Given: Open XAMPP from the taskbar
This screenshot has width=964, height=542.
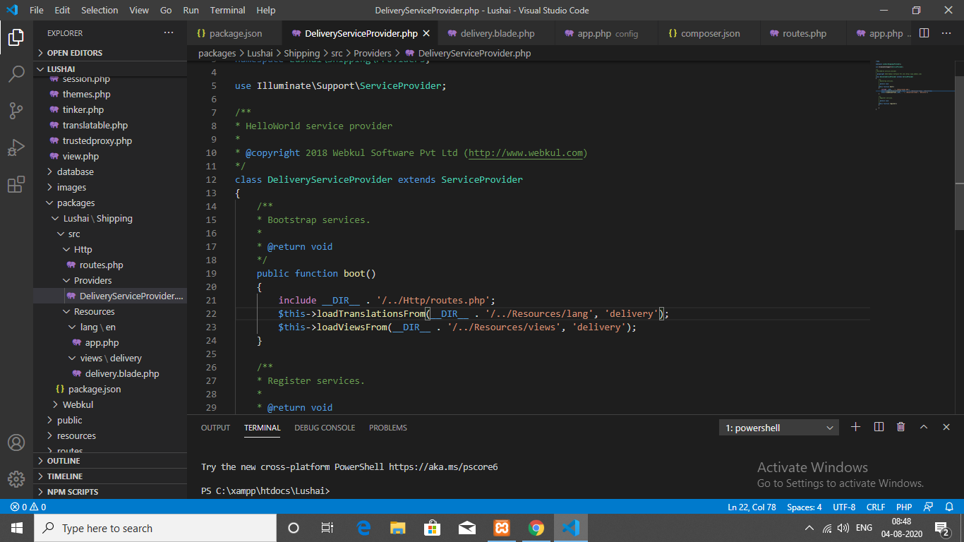Looking at the screenshot, I should pos(502,528).
